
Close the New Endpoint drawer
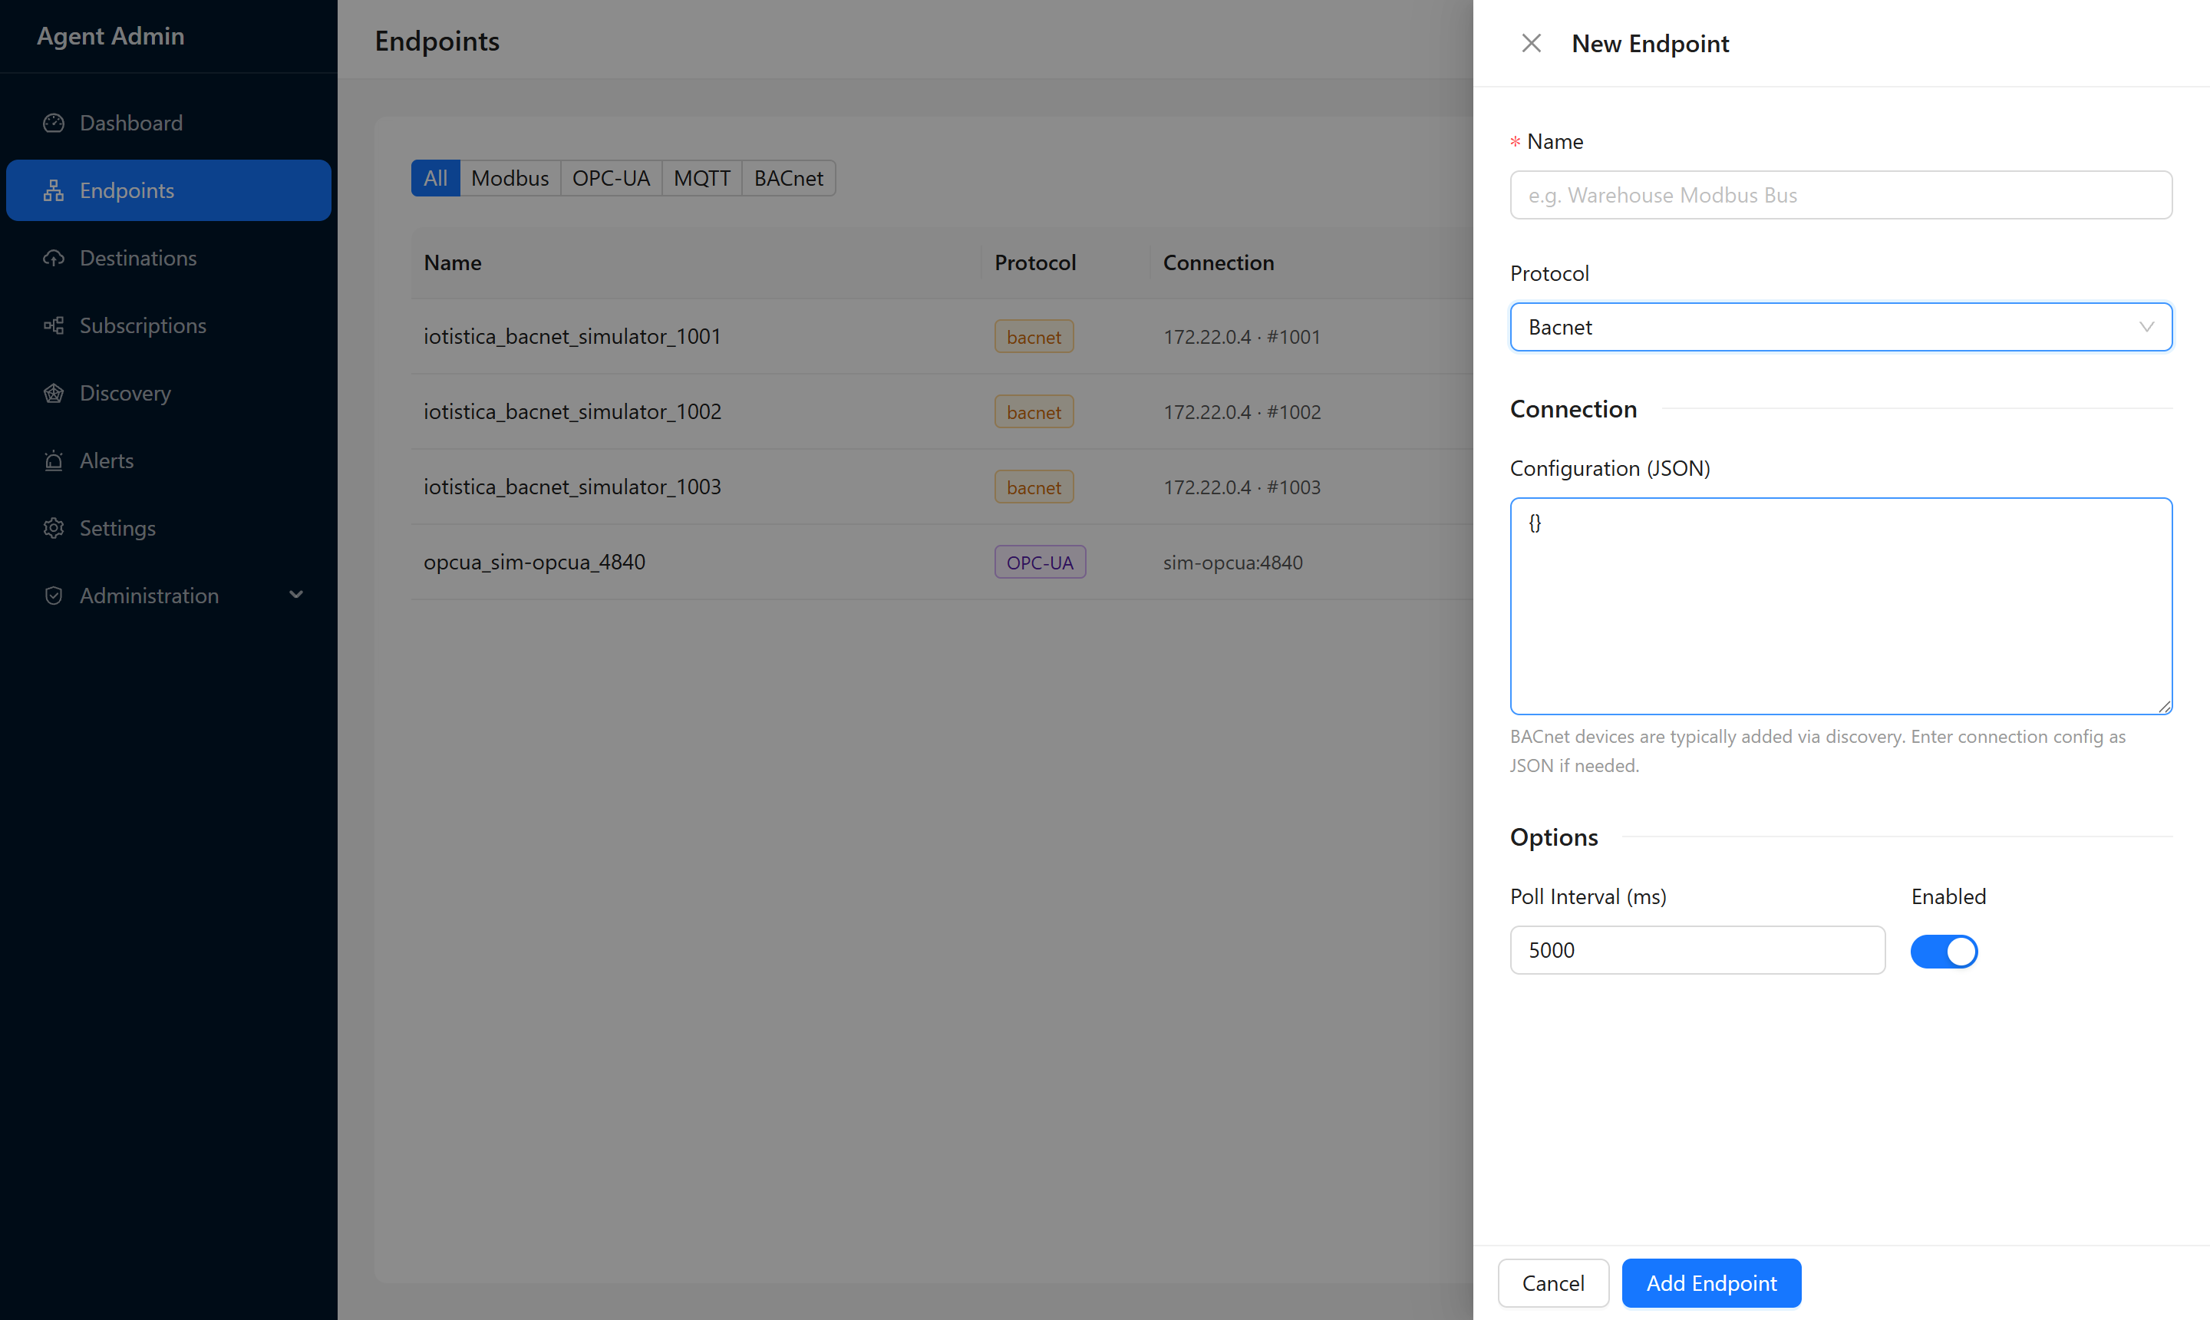[1531, 44]
